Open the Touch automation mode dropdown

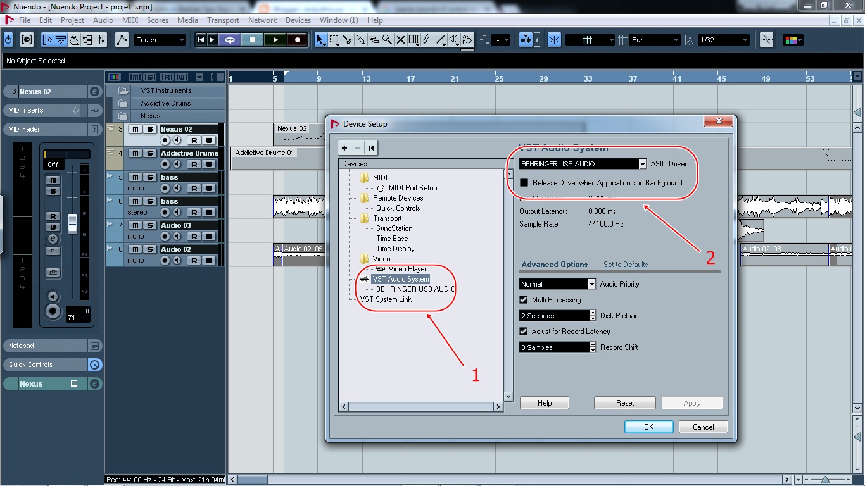(159, 40)
